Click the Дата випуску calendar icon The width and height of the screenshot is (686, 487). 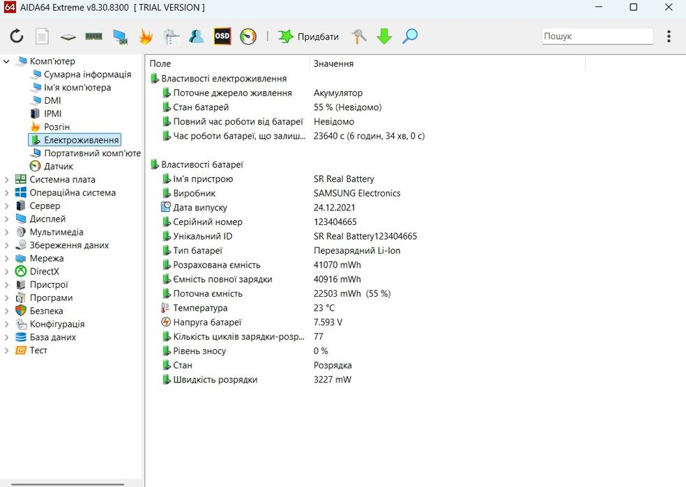pyautogui.click(x=166, y=207)
